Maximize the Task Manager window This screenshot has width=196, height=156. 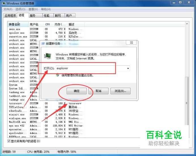(180, 3)
